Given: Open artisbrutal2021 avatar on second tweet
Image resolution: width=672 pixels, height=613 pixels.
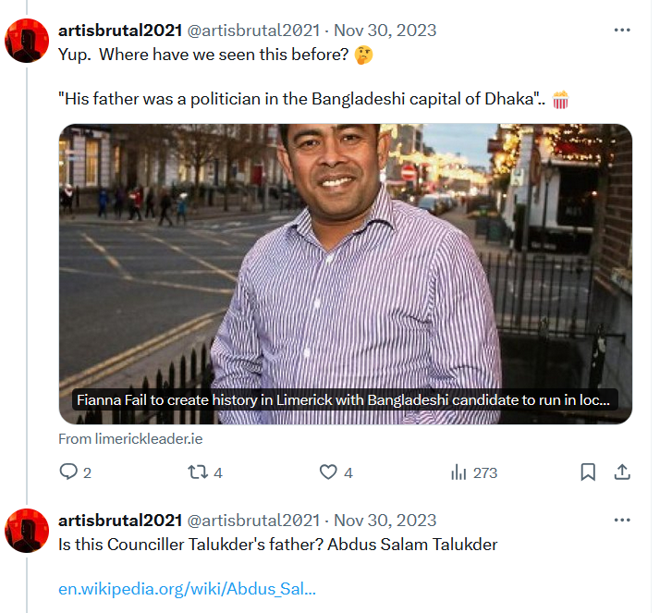Looking at the screenshot, I should 27,531.
